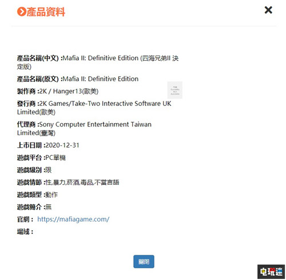Click the Sony Computer Entertainment Taiwan text
Viewport: 286px width, 280px height.
tap(84, 129)
